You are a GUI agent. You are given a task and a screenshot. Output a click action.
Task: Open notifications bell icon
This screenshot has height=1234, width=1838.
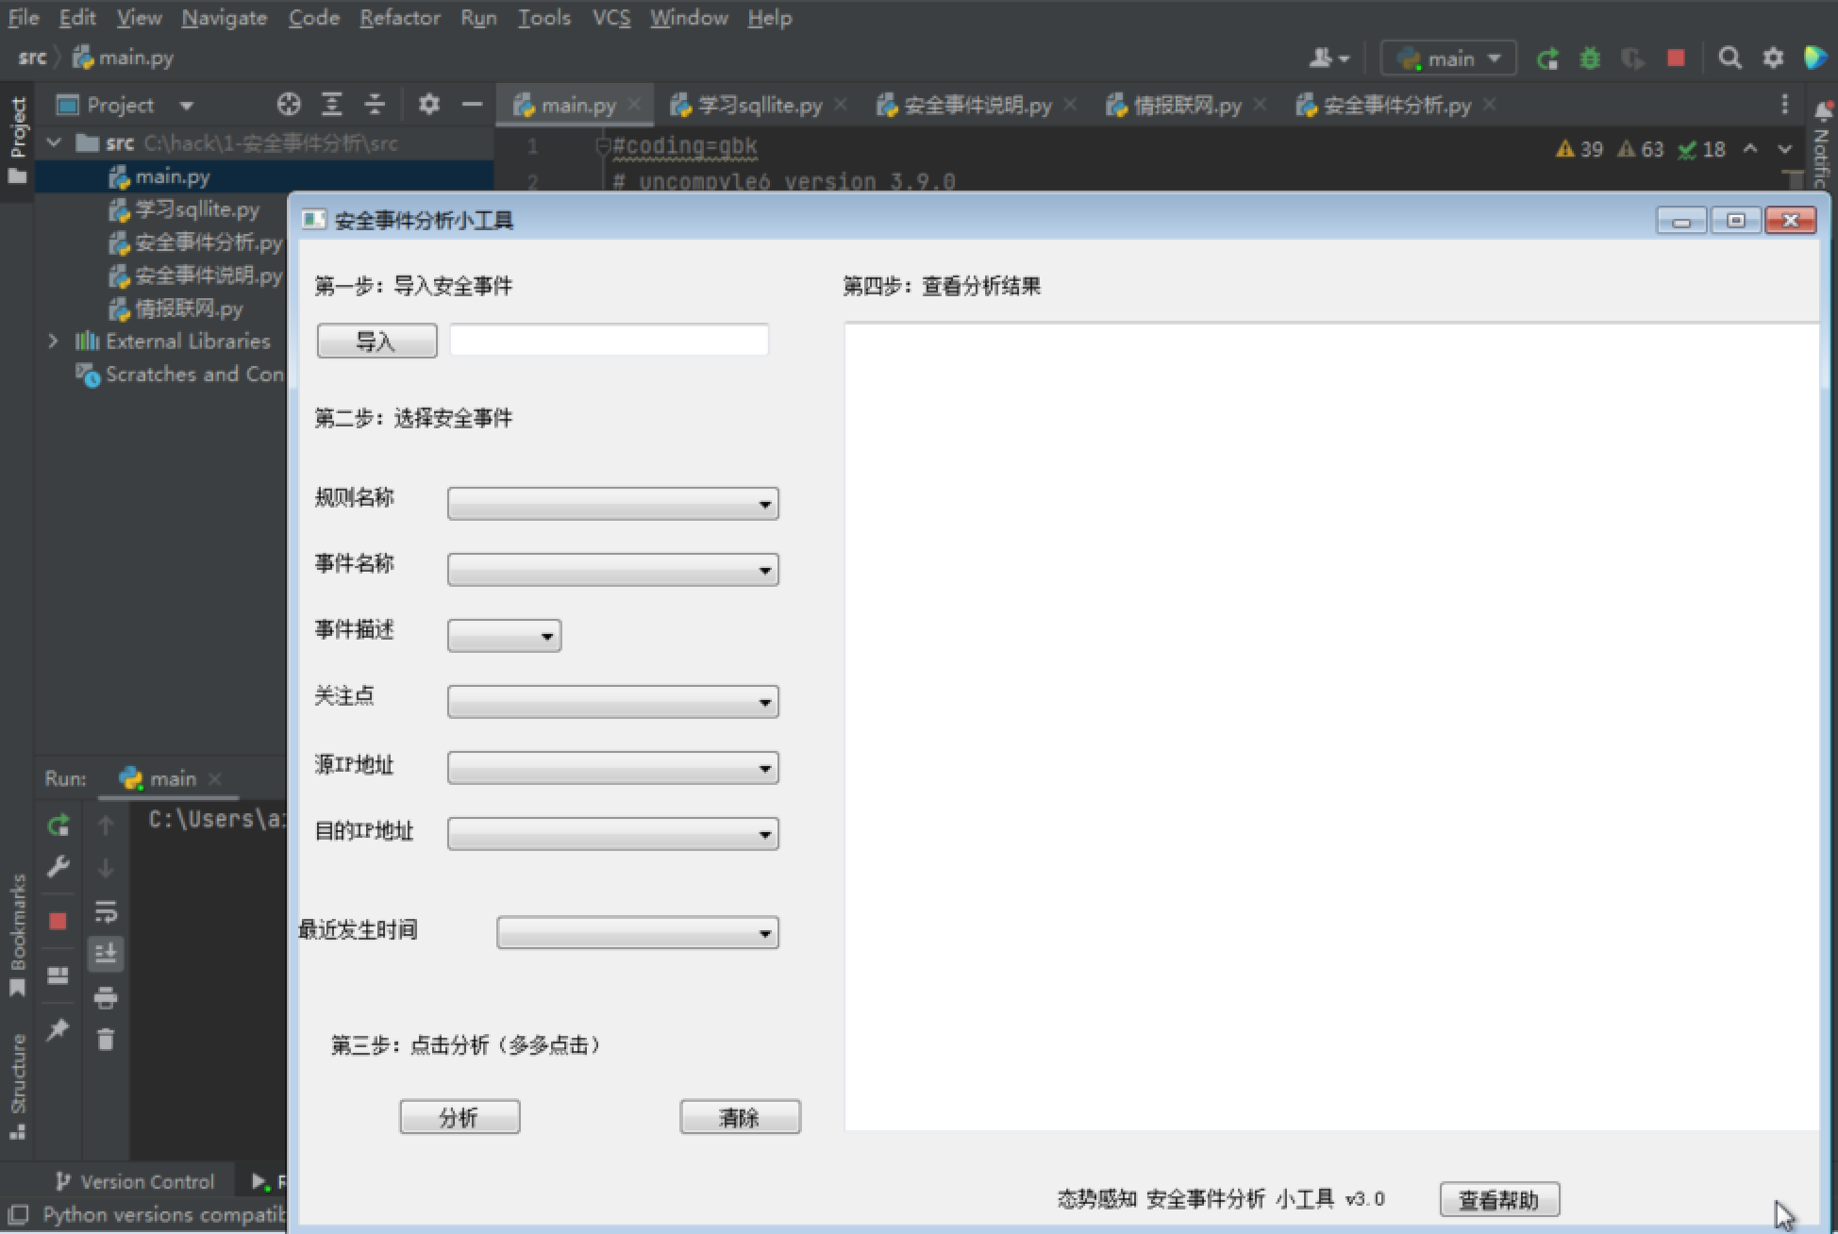(x=1822, y=110)
